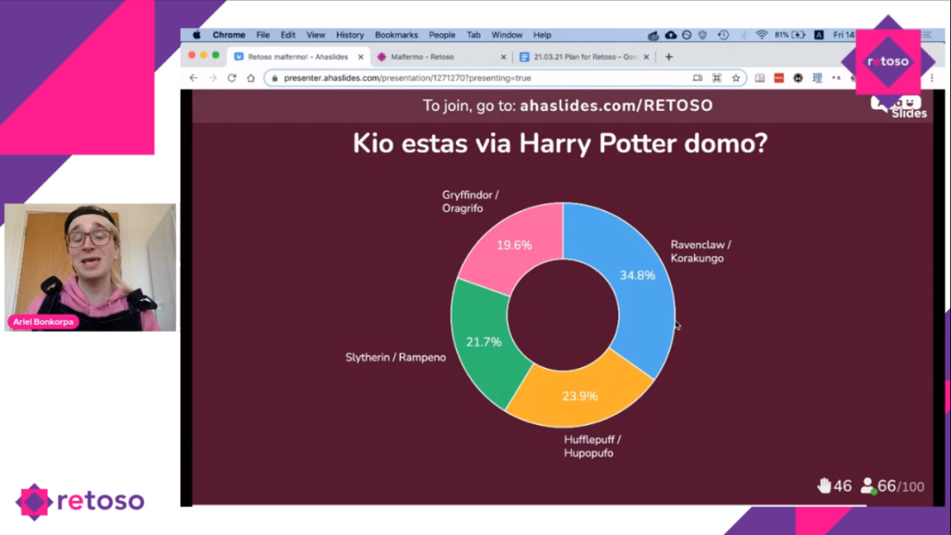Go back to the previous page
The width and height of the screenshot is (951, 535).
[x=194, y=77]
